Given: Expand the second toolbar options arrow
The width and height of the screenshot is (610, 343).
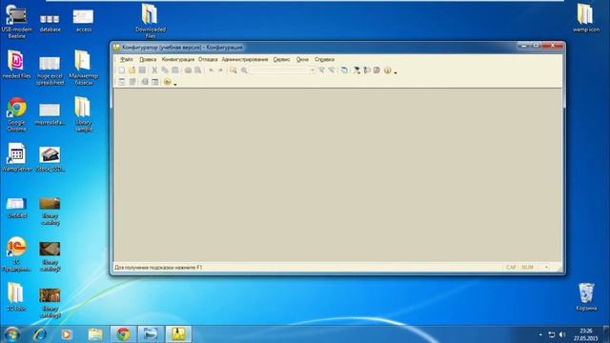Looking at the screenshot, I should [175, 84].
